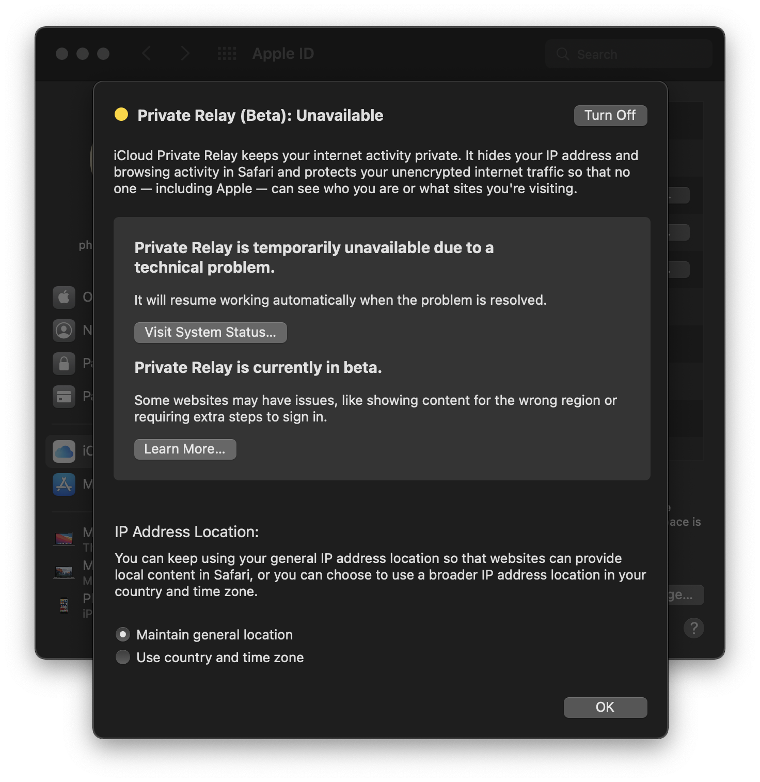Open Visit System Status link button

[210, 332]
